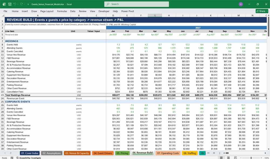Open the Developer tab
270x159 pixels.
tap(104, 11)
